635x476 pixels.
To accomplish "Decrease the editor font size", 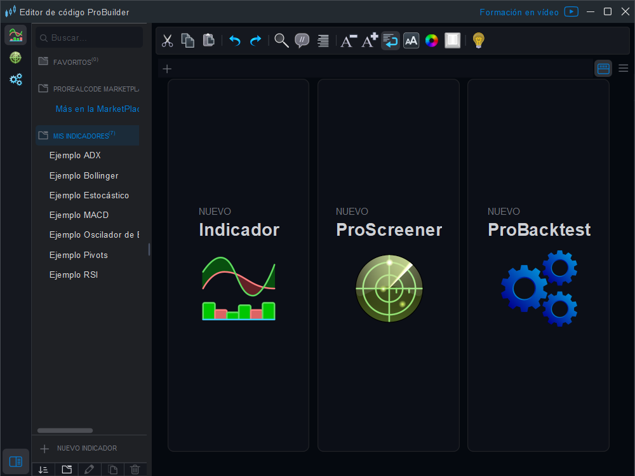I will pyautogui.click(x=349, y=41).
